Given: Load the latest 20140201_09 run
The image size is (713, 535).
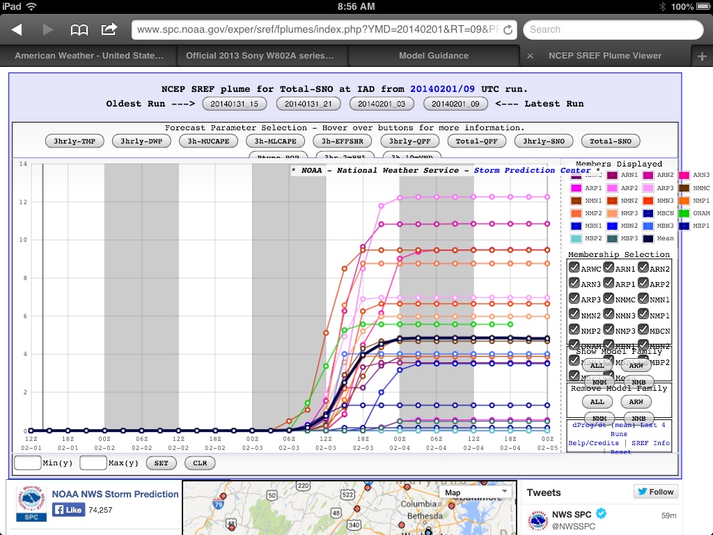Looking at the screenshot, I should (x=455, y=104).
